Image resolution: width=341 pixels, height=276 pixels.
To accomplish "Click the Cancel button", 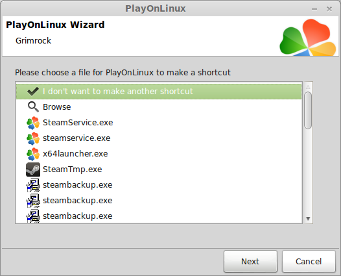I will pyautogui.click(x=309, y=262).
